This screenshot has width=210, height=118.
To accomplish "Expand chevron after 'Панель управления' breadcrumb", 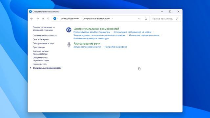I will pyautogui.click(x=81, y=19).
